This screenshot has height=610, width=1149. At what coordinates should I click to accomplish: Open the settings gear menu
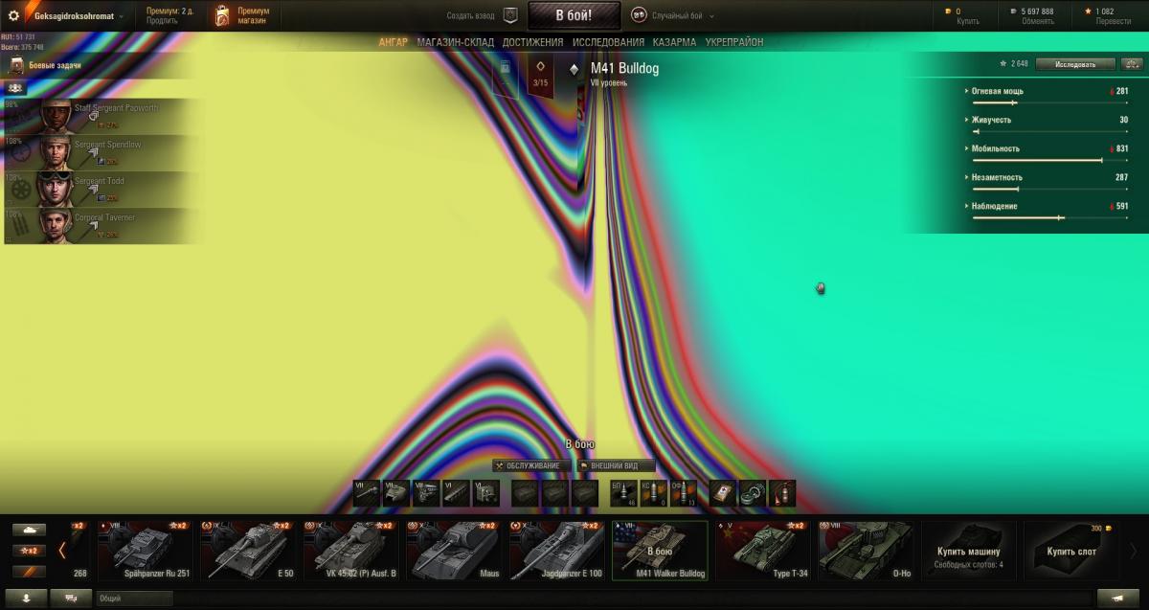click(x=13, y=15)
